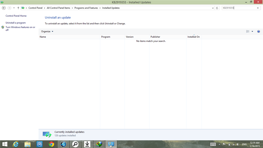The width and height of the screenshot is (263, 148).
Task: Sort by the Publisher column header
Action: click(168, 37)
